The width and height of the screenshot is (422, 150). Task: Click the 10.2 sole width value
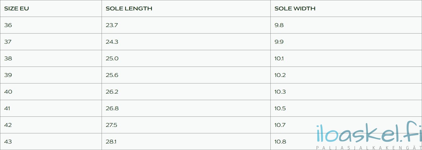click(280, 75)
